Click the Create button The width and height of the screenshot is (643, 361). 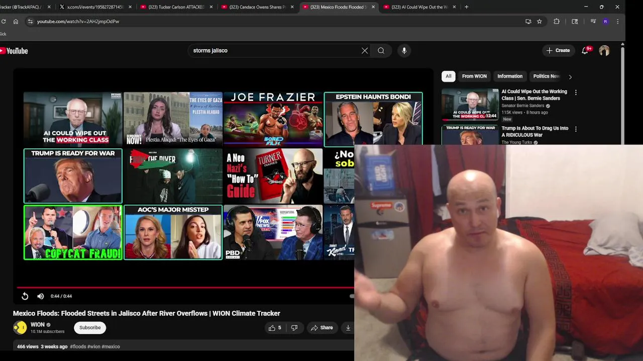(558, 51)
